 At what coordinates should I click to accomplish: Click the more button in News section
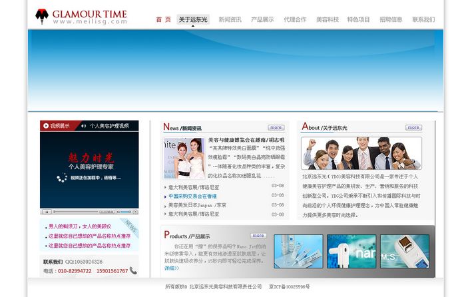coord(276,127)
